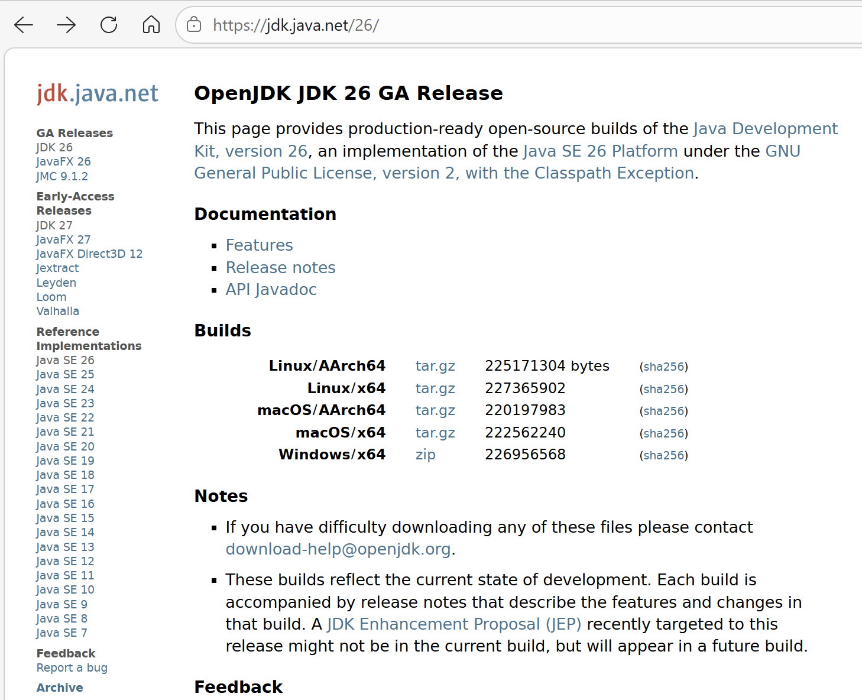Open the Java SE 14 reference implementation
The image size is (862, 700).
coord(65,532)
